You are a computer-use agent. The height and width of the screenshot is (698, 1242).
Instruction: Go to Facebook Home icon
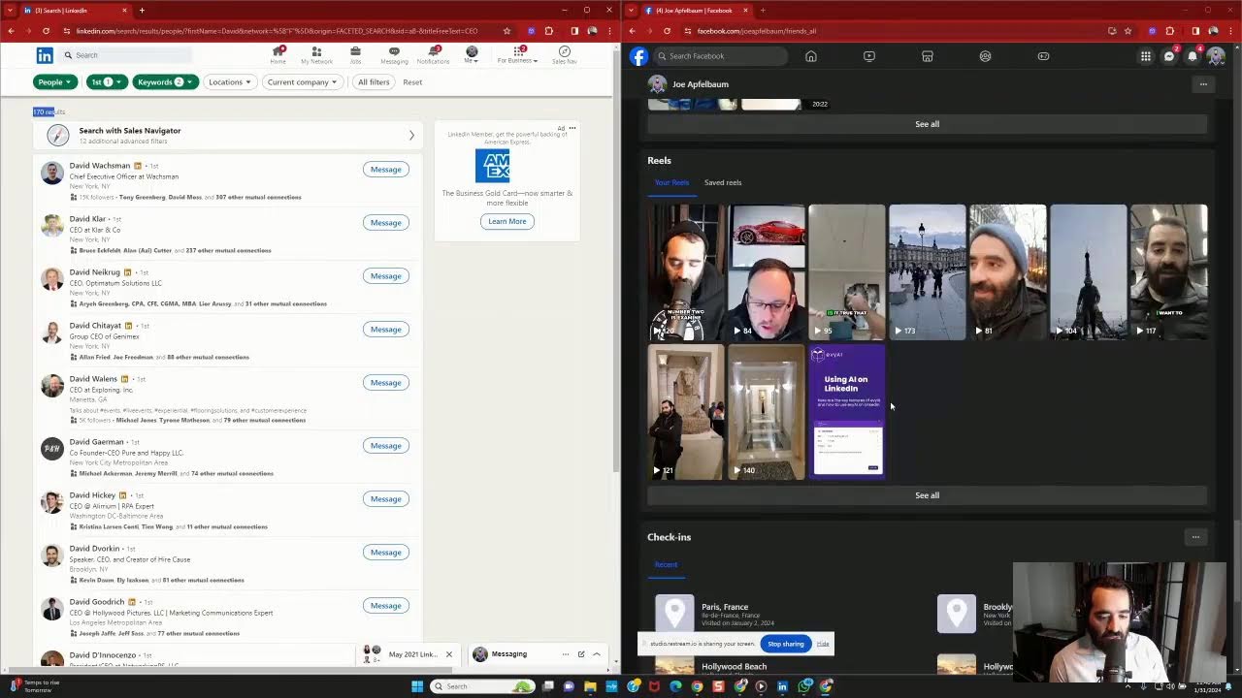[x=811, y=56]
